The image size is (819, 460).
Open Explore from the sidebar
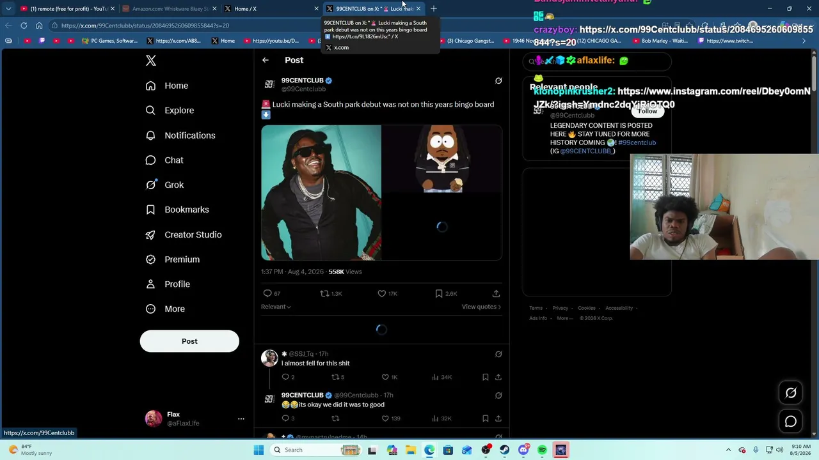pyautogui.click(x=170, y=111)
